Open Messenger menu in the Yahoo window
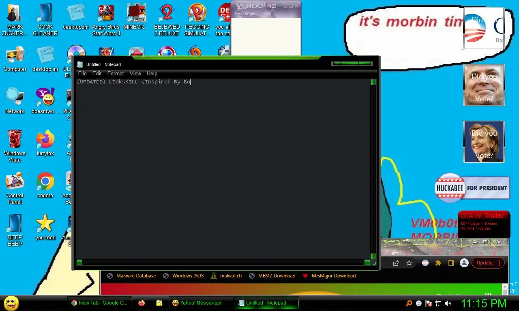The image size is (519, 311). (245, 13)
